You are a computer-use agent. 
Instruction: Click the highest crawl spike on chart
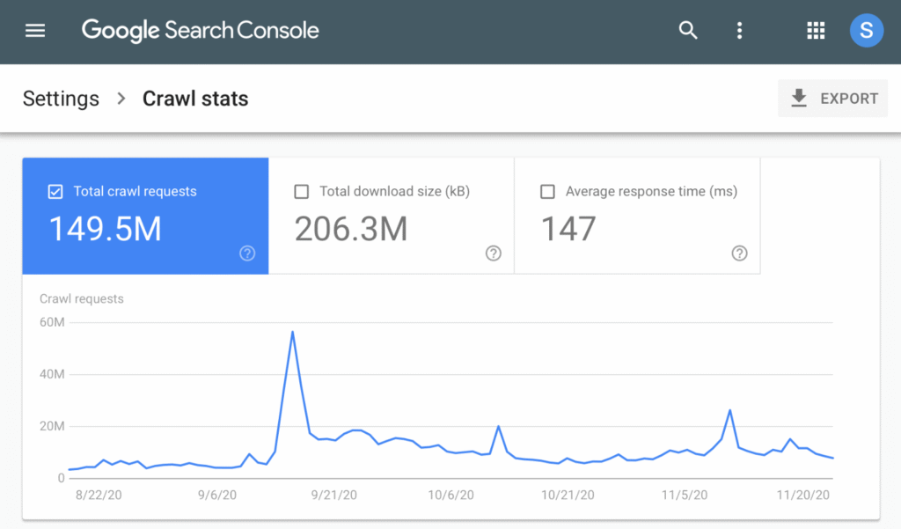click(292, 332)
